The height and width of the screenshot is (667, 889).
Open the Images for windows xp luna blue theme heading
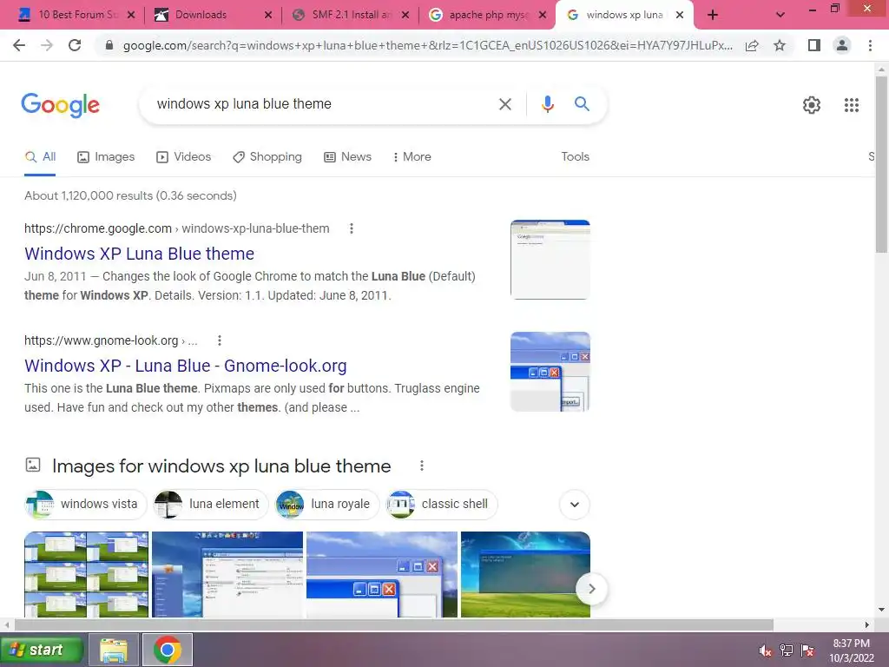tap(221, 466)
